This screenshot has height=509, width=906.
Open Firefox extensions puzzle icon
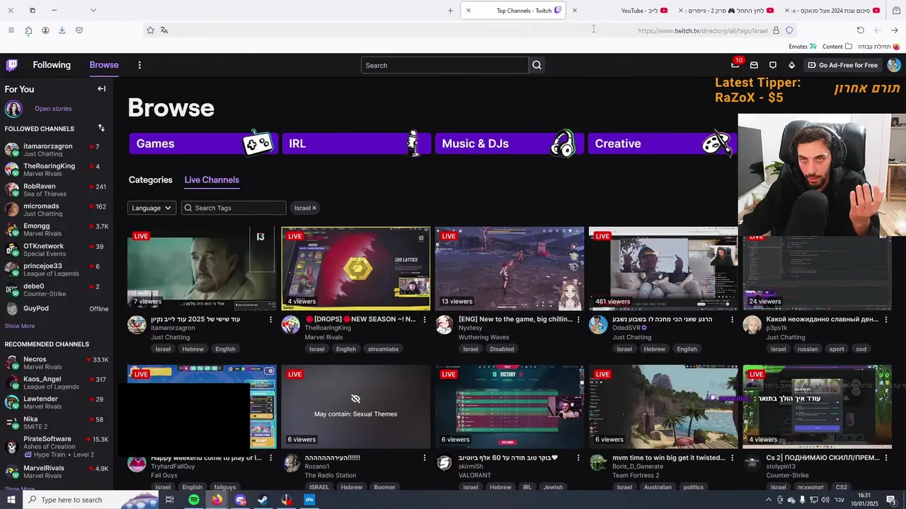(x=28, y=30)
